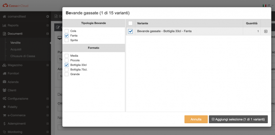Open the Acquisti submenu item

coord(16,49)
